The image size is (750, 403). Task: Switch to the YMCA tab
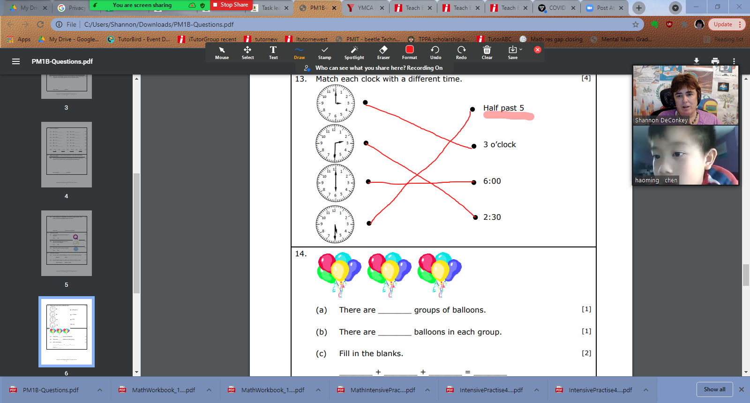tap(366, 8)
